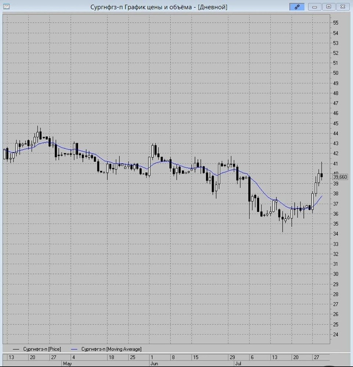Click the blue Moving Average legend line sample
Screen dimensions: 353x367
pyautogui.click(x=74, y=349)
